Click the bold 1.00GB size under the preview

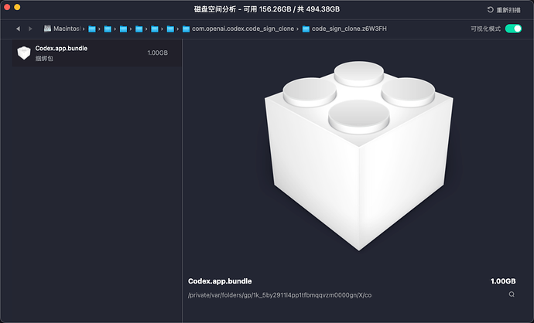click(x=503, y=281)
